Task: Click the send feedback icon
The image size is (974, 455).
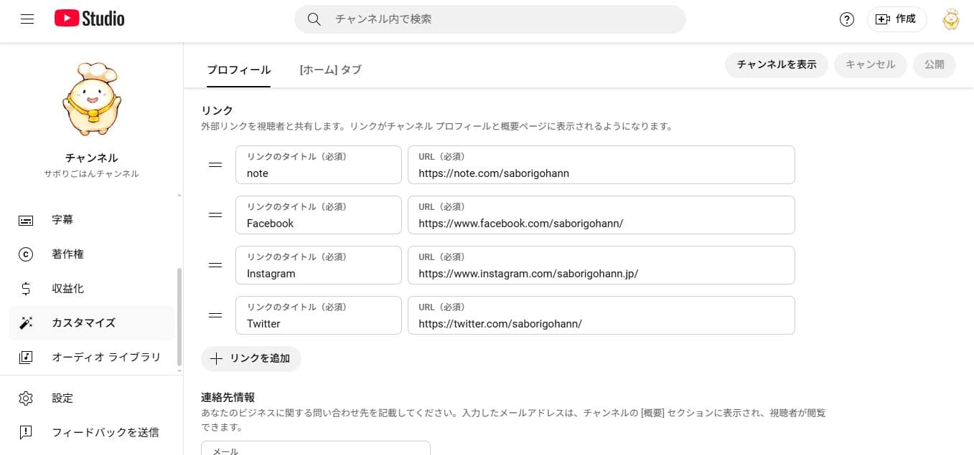Action: [x=26, y=432]
